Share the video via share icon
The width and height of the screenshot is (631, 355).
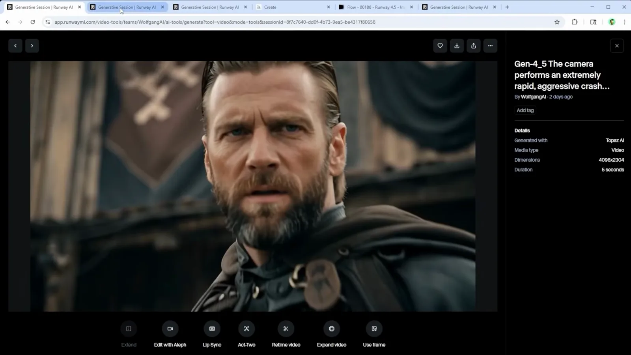click(x=474, y=46)
